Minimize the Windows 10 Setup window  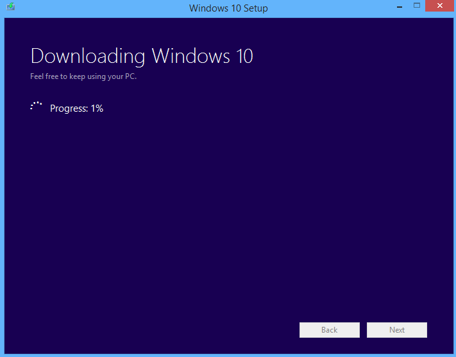point(400,6)
